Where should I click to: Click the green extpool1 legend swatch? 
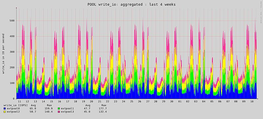pos(59,108)
